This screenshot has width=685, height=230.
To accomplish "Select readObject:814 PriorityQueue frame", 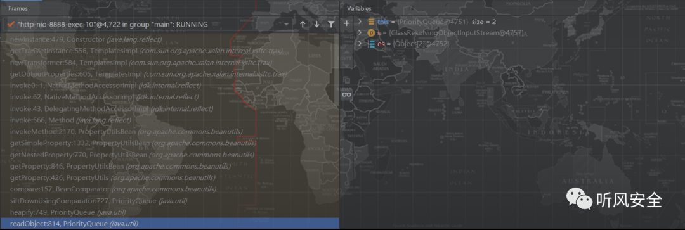I will click(169, 224).
